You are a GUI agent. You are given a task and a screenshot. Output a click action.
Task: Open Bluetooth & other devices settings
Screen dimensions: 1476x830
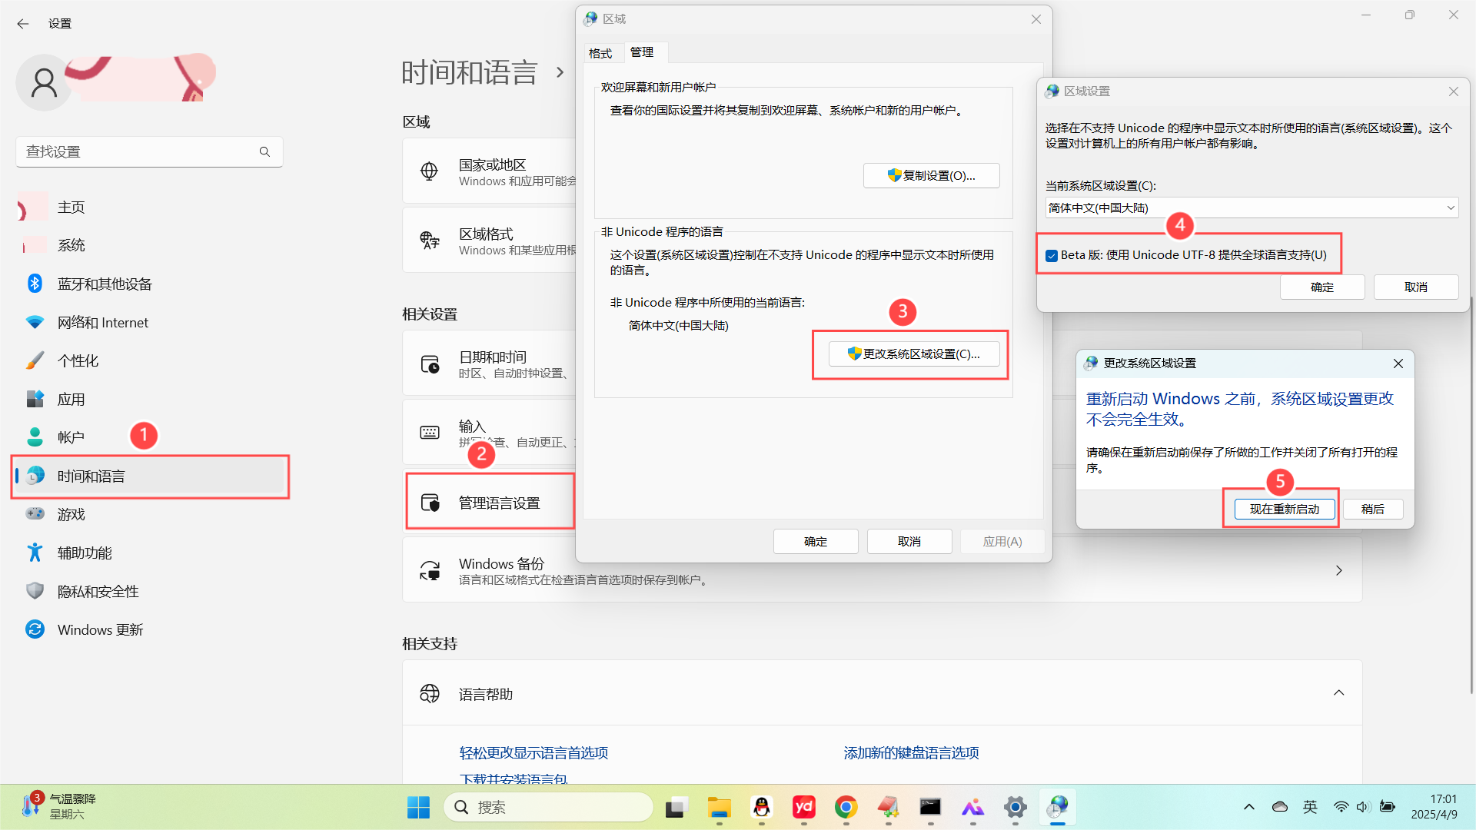[x=104, y=283]
